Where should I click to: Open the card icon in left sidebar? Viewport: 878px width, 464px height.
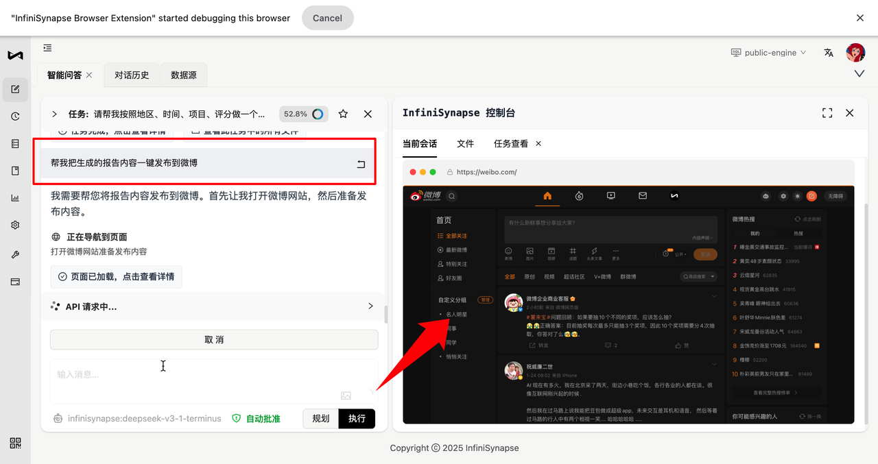[15, 282]
